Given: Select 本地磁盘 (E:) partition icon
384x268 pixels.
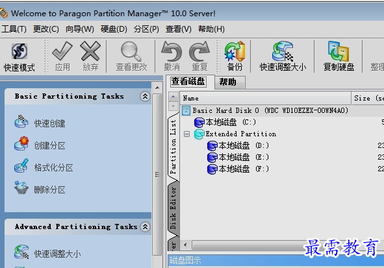Looking at the screenshot, I should 212,158.
